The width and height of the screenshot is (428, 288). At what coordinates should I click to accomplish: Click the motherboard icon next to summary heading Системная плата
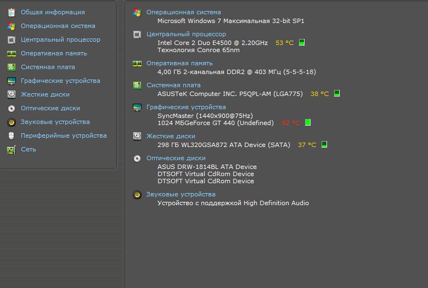[x=137, y=85]
